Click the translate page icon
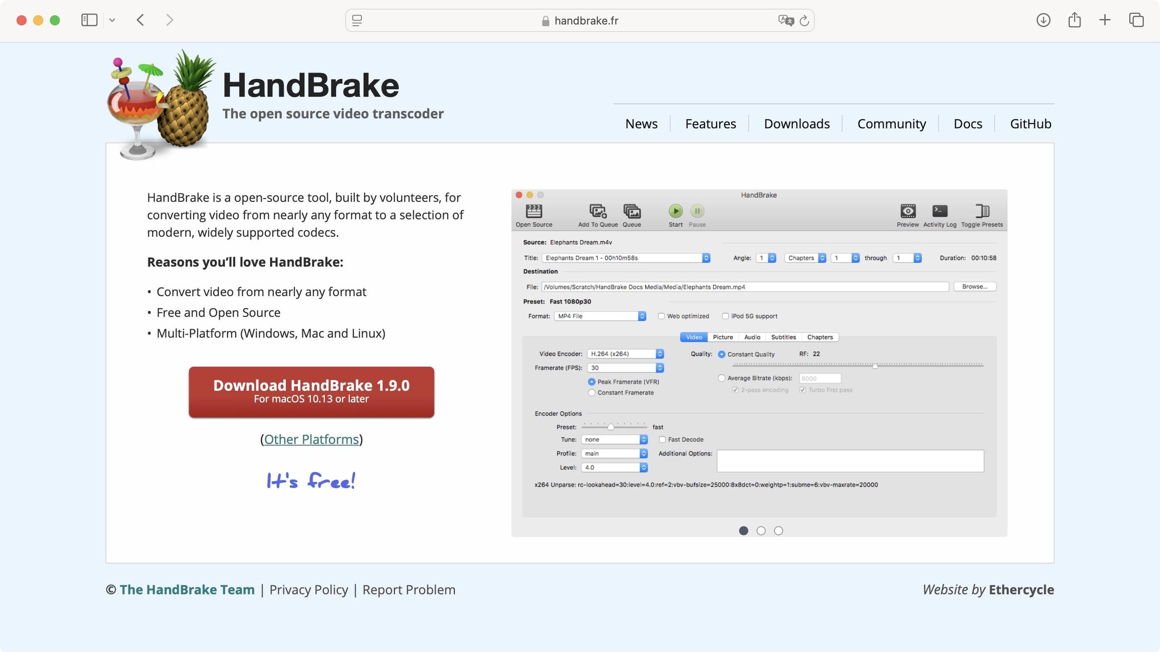This screenshot has height=652, width=1160. pos(786,20)
